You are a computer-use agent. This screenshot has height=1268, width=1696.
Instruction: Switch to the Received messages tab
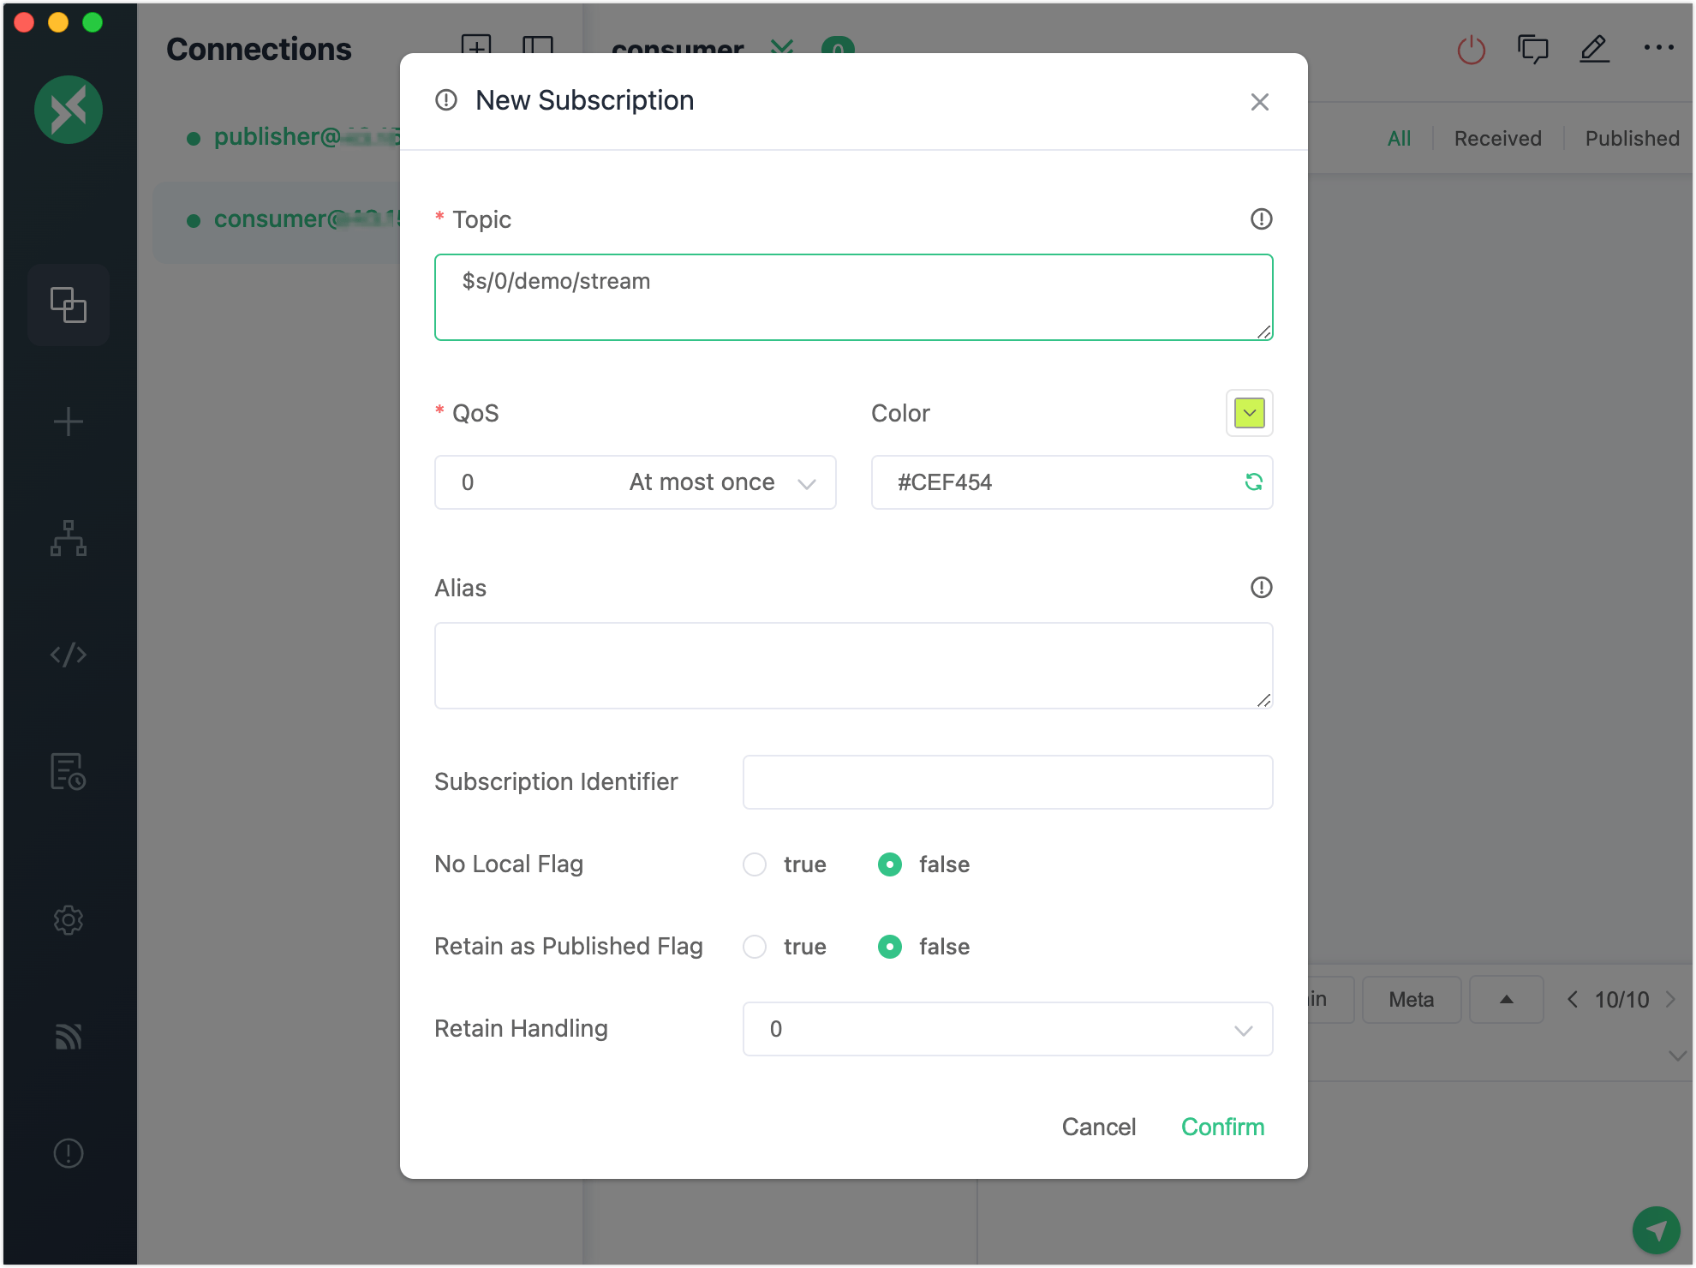[1497, 139]
